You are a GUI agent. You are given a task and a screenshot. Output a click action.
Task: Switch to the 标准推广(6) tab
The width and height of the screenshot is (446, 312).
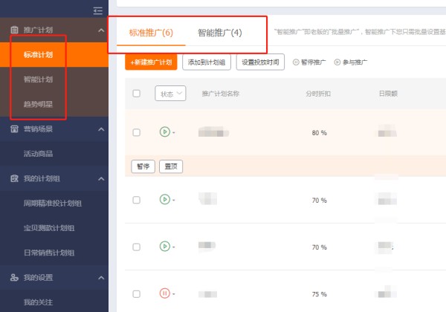[x=151, y=33]
